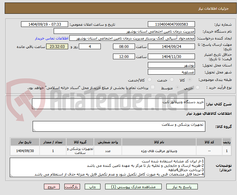Click the resize grip of شرح کلی نیاز box

click(34, 108)
